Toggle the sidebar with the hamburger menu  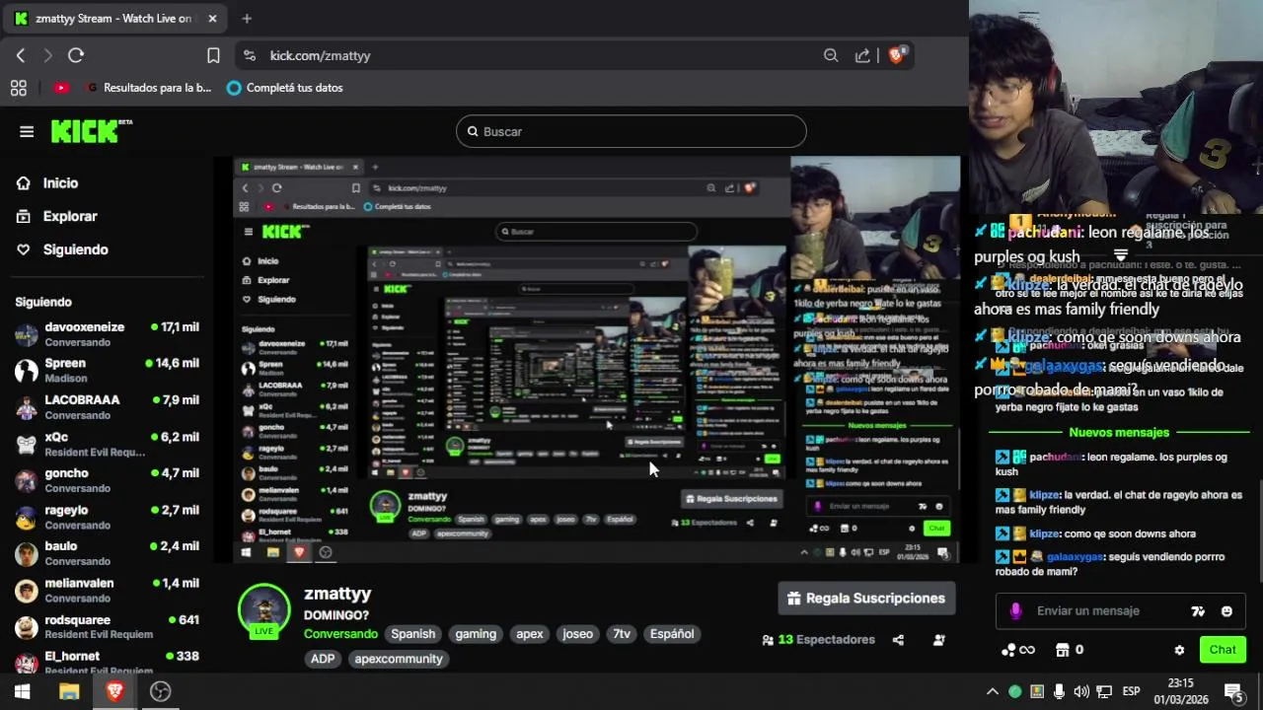pyautogui.click(x=27, y=132)
